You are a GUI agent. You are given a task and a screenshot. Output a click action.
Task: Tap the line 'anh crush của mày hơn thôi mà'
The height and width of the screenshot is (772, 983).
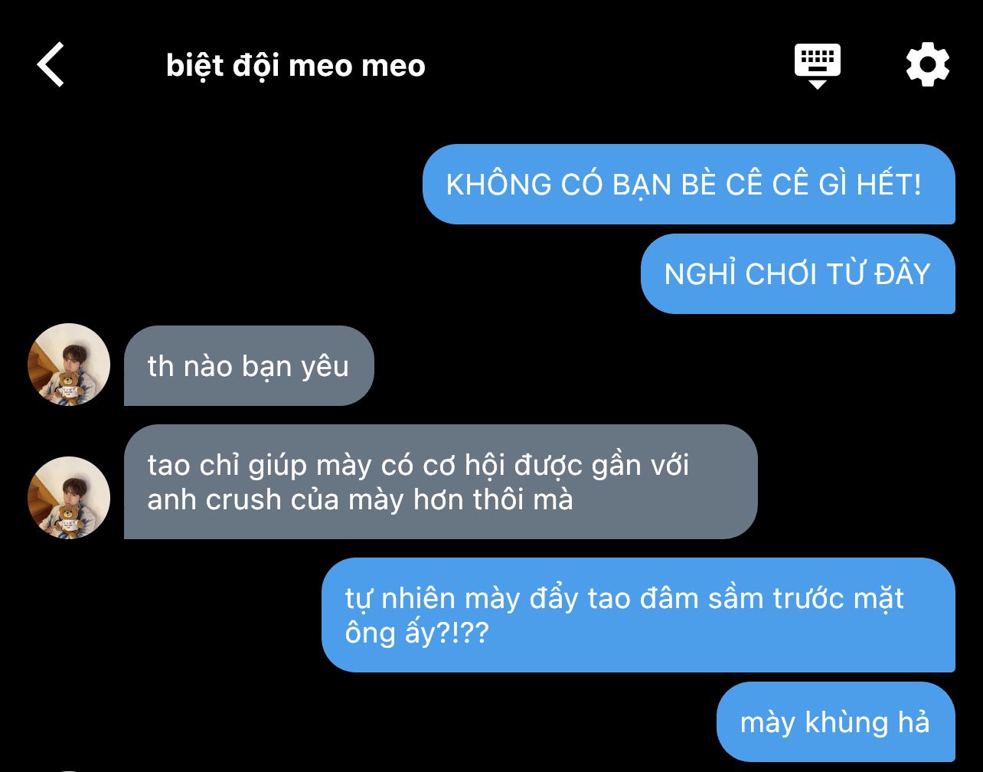(360, 500)
